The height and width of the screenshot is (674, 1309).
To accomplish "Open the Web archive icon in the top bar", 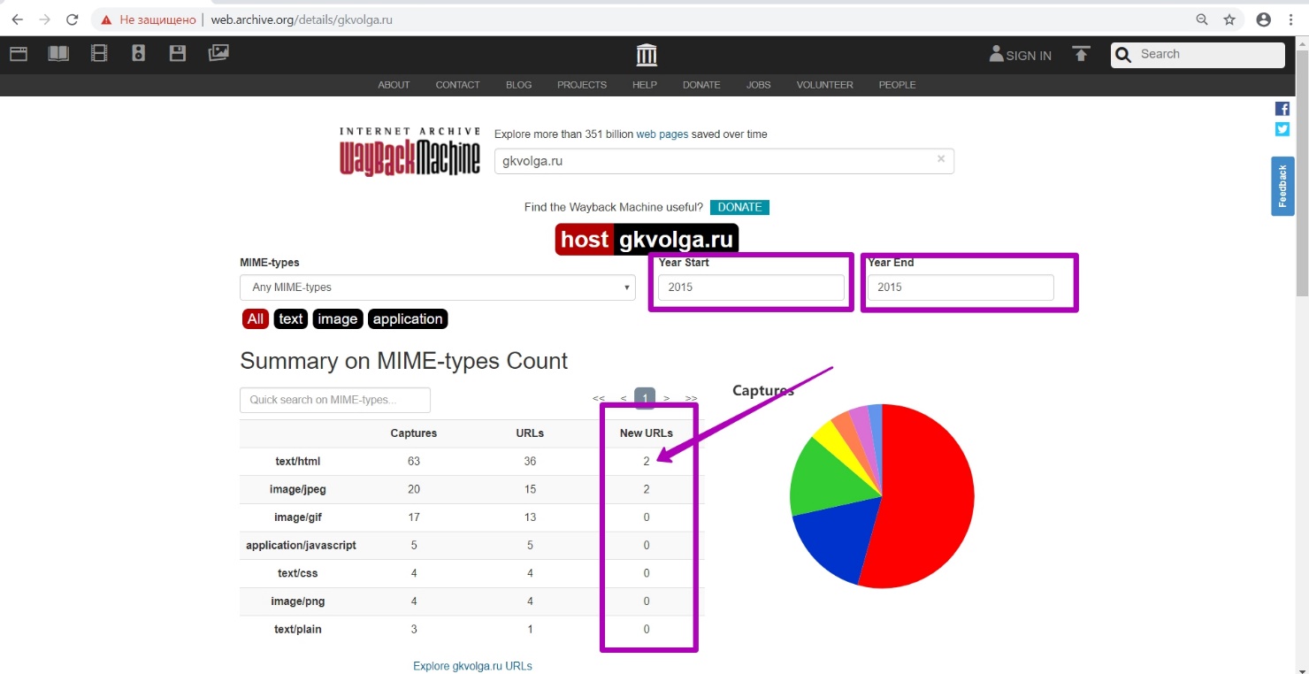I will 19,54.
